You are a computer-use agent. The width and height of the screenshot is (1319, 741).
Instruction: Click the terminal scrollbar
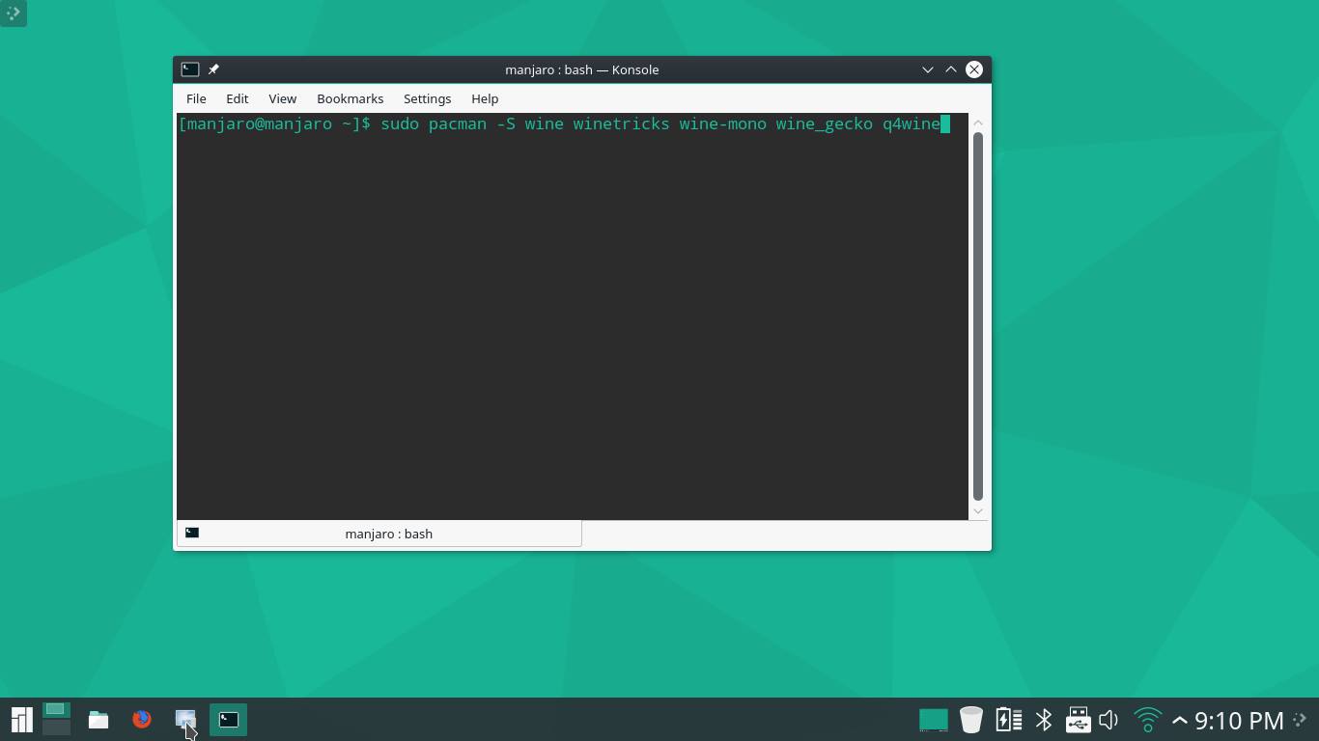(977, 318)
